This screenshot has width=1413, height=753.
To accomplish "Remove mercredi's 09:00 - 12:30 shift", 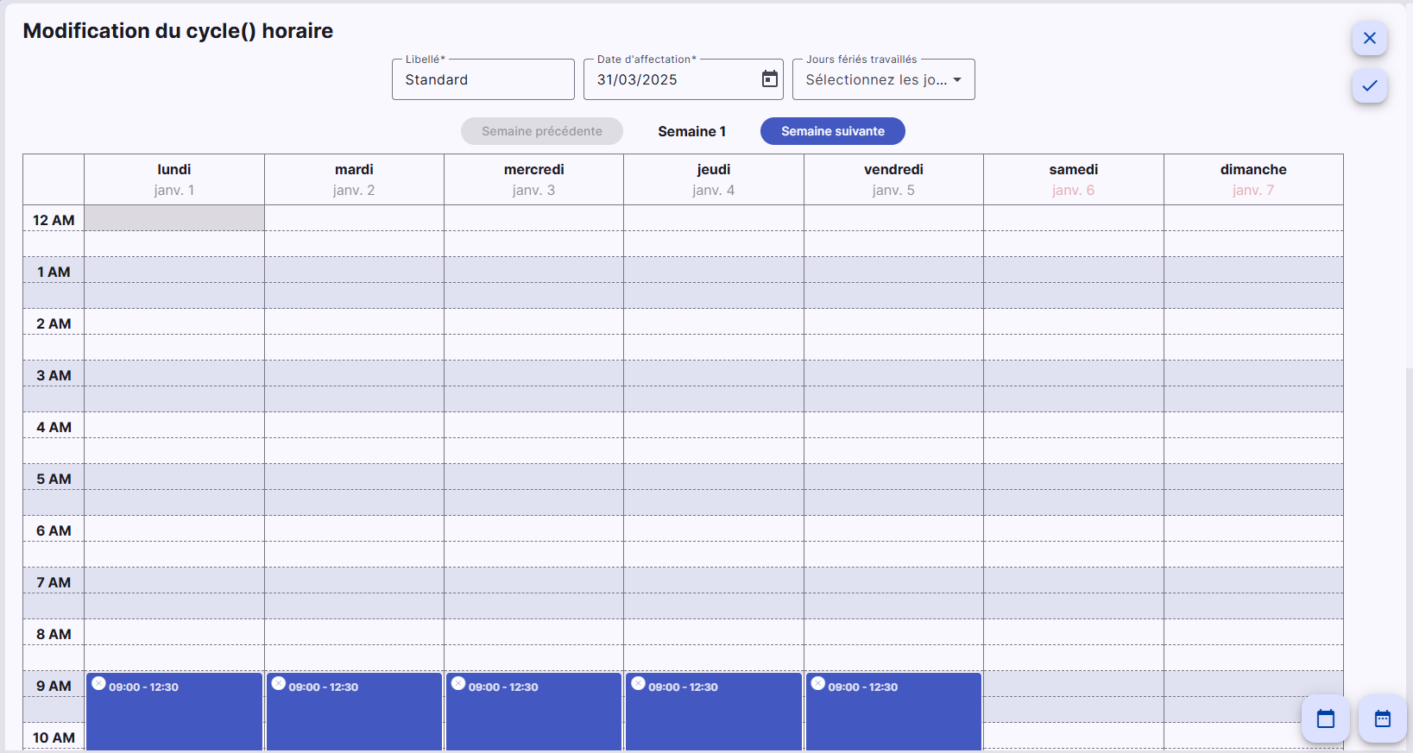I will (458, 683).
